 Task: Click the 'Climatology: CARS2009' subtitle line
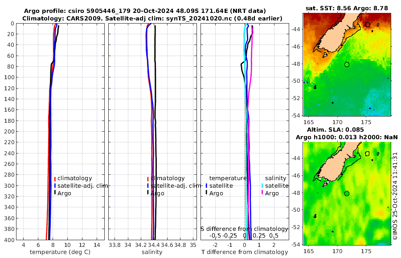click(152, 18)
